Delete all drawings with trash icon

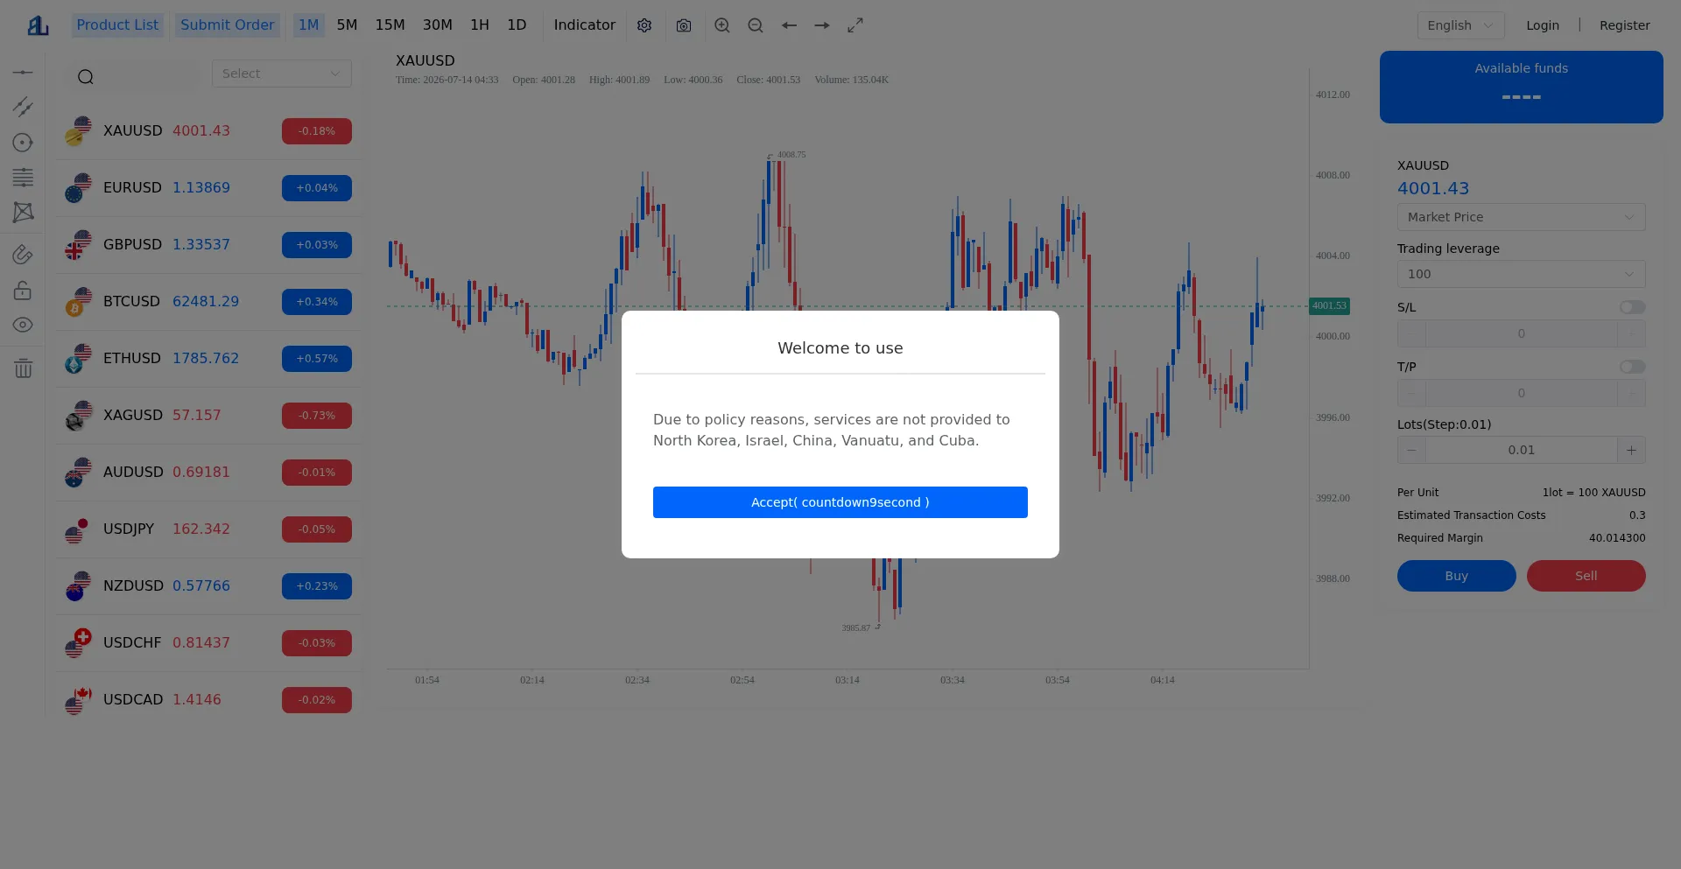coord(23,368)
